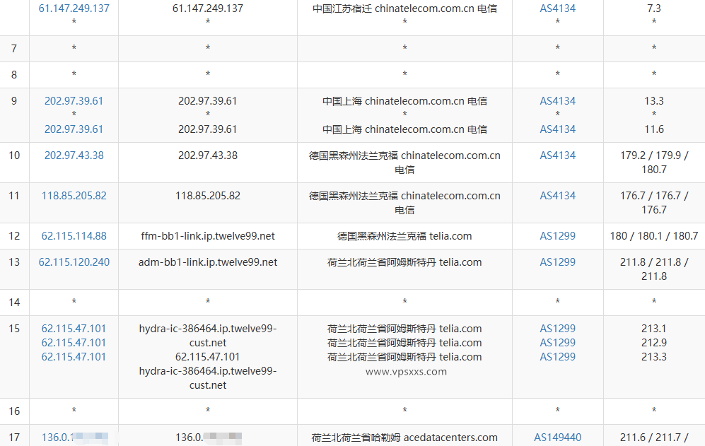Open the blue 118.85.205.82 link in hop 11

click(x=74, y=196)
